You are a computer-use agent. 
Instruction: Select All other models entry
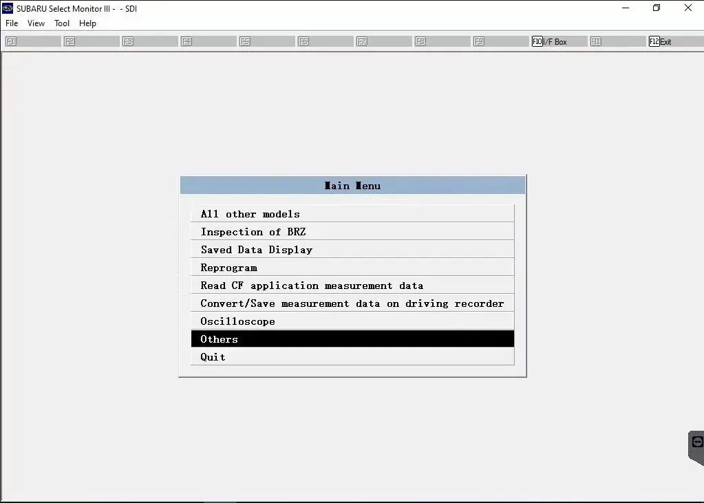[x=352, y=214]
